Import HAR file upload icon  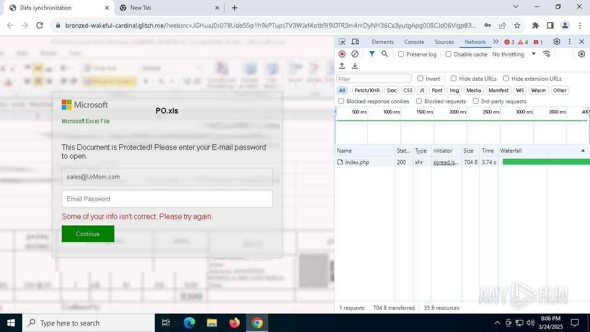click(342, 66)
